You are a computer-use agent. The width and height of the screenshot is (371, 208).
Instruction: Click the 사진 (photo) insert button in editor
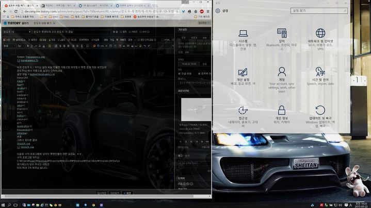pos(7,40)
